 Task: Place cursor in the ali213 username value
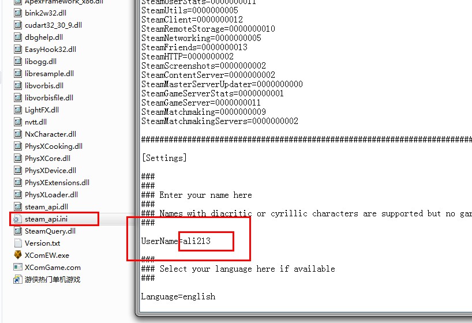coord(197,241)
